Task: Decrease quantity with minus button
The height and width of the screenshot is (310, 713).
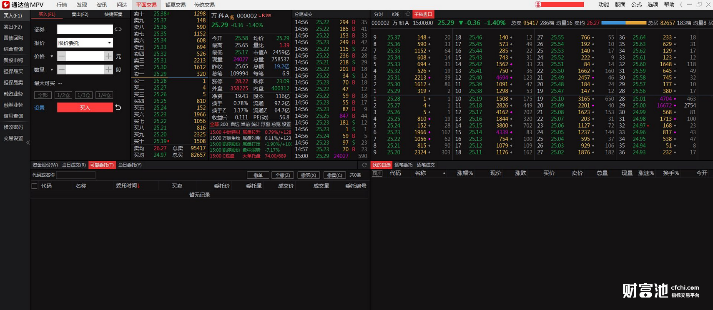Action: point(62,70)
